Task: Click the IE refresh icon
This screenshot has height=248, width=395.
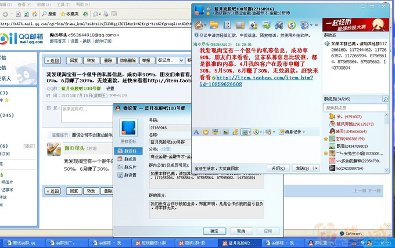Action: 26,13
